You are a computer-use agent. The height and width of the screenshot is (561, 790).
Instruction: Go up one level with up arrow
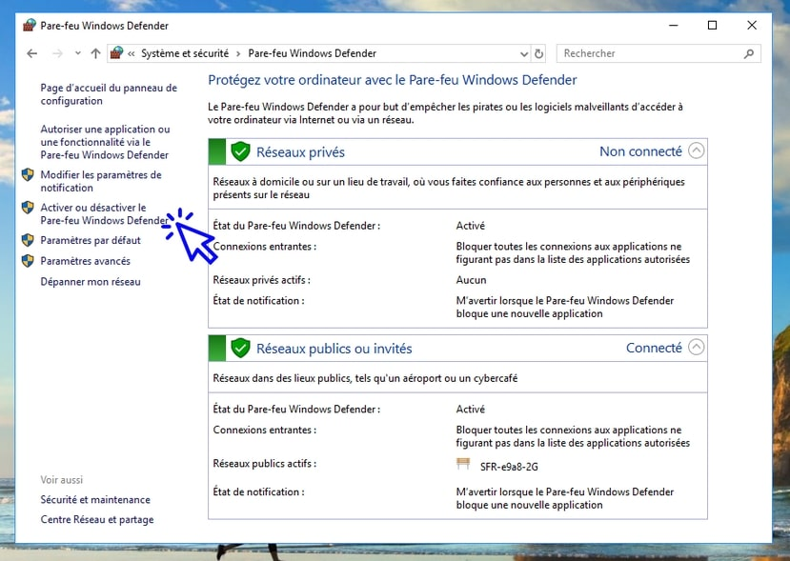point(95,53)
